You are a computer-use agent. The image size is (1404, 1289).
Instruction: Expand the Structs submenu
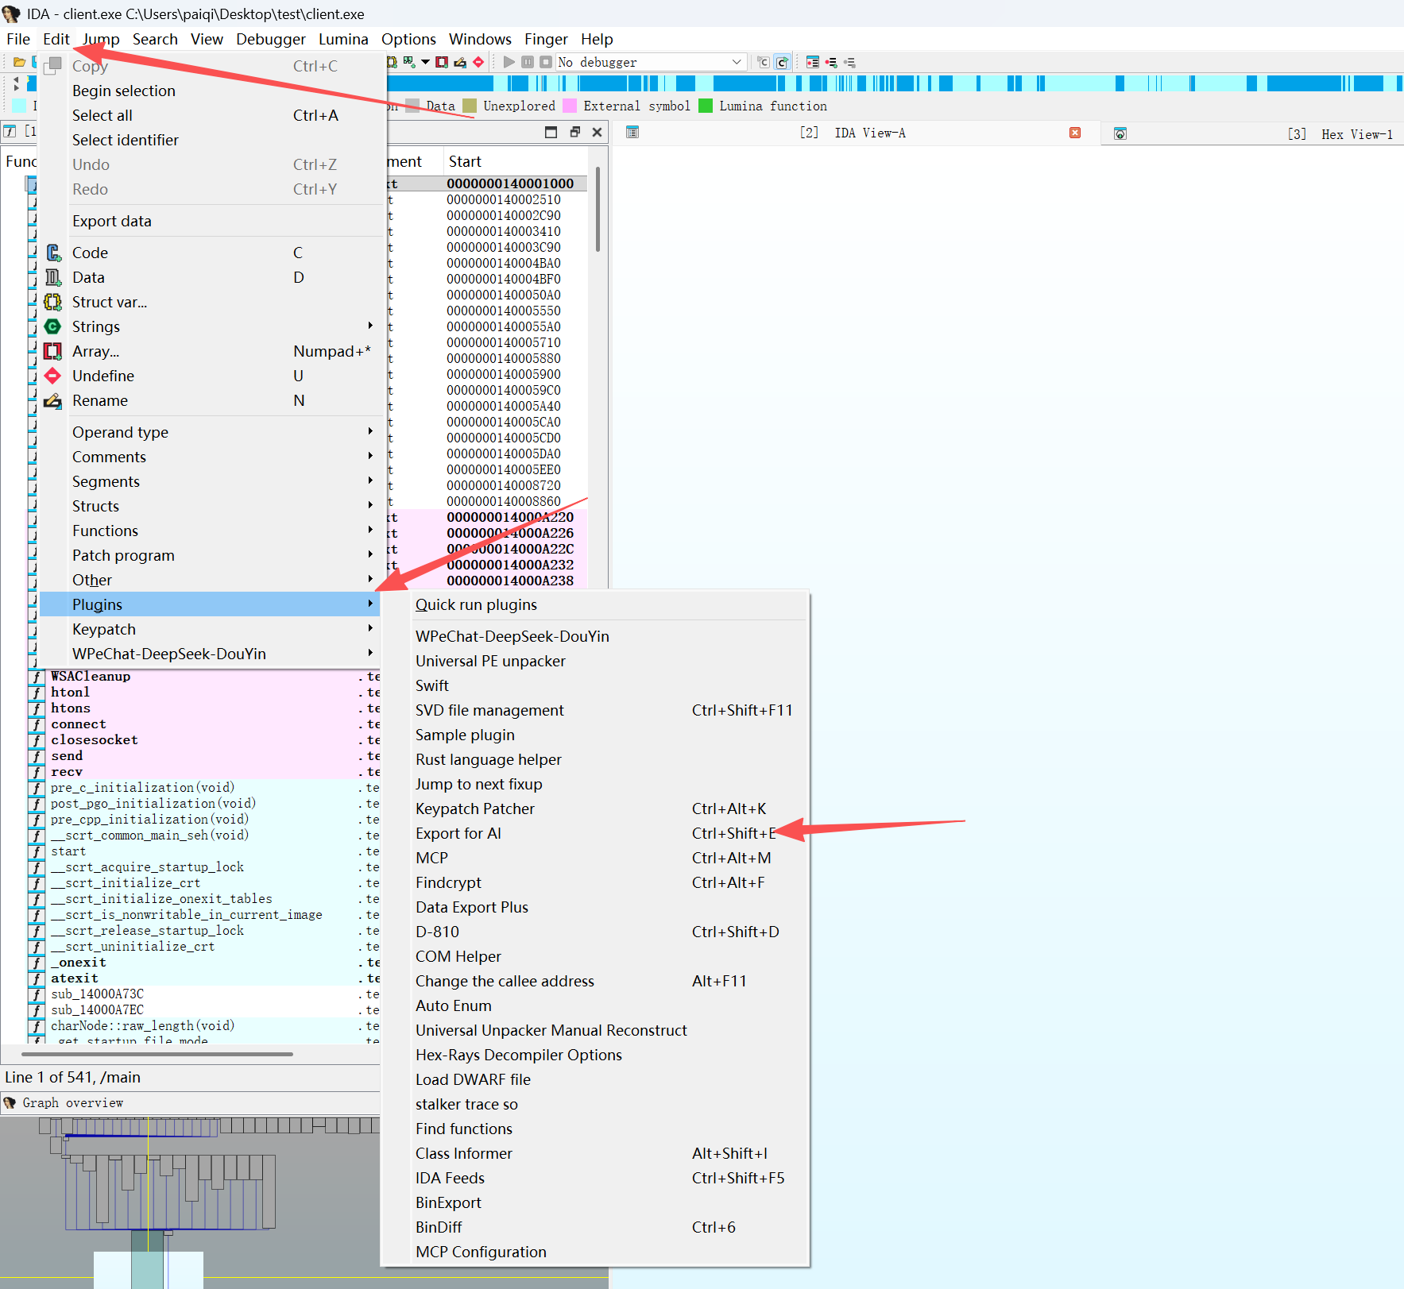pos(213,506)
